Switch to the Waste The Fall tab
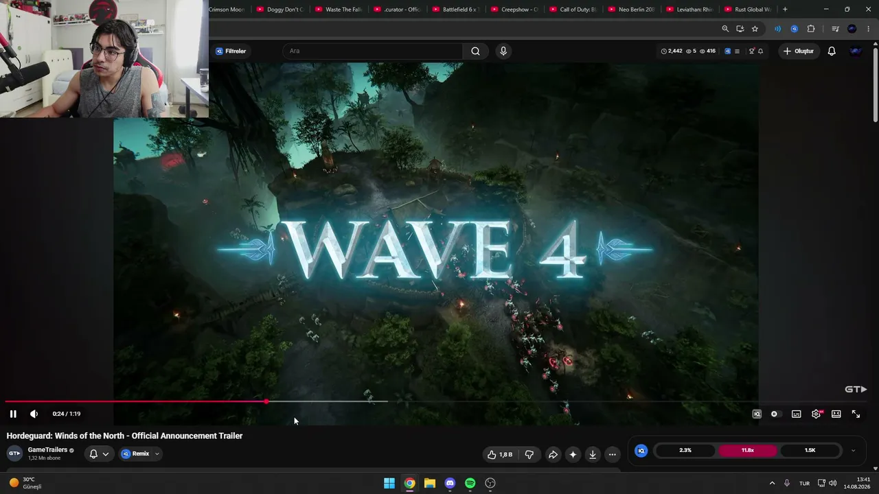 coord(339,10)
